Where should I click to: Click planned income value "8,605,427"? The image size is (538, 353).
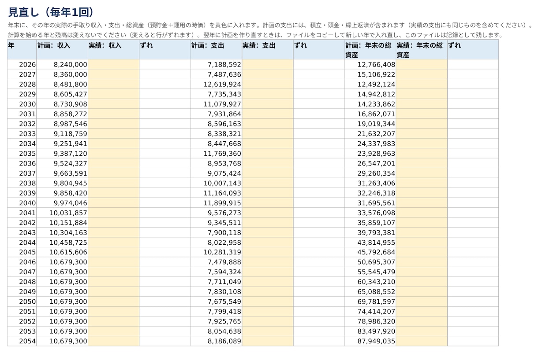click(x=62, y=94)
